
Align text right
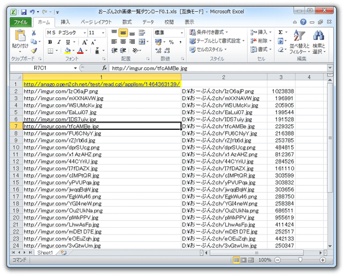point(132,42)
